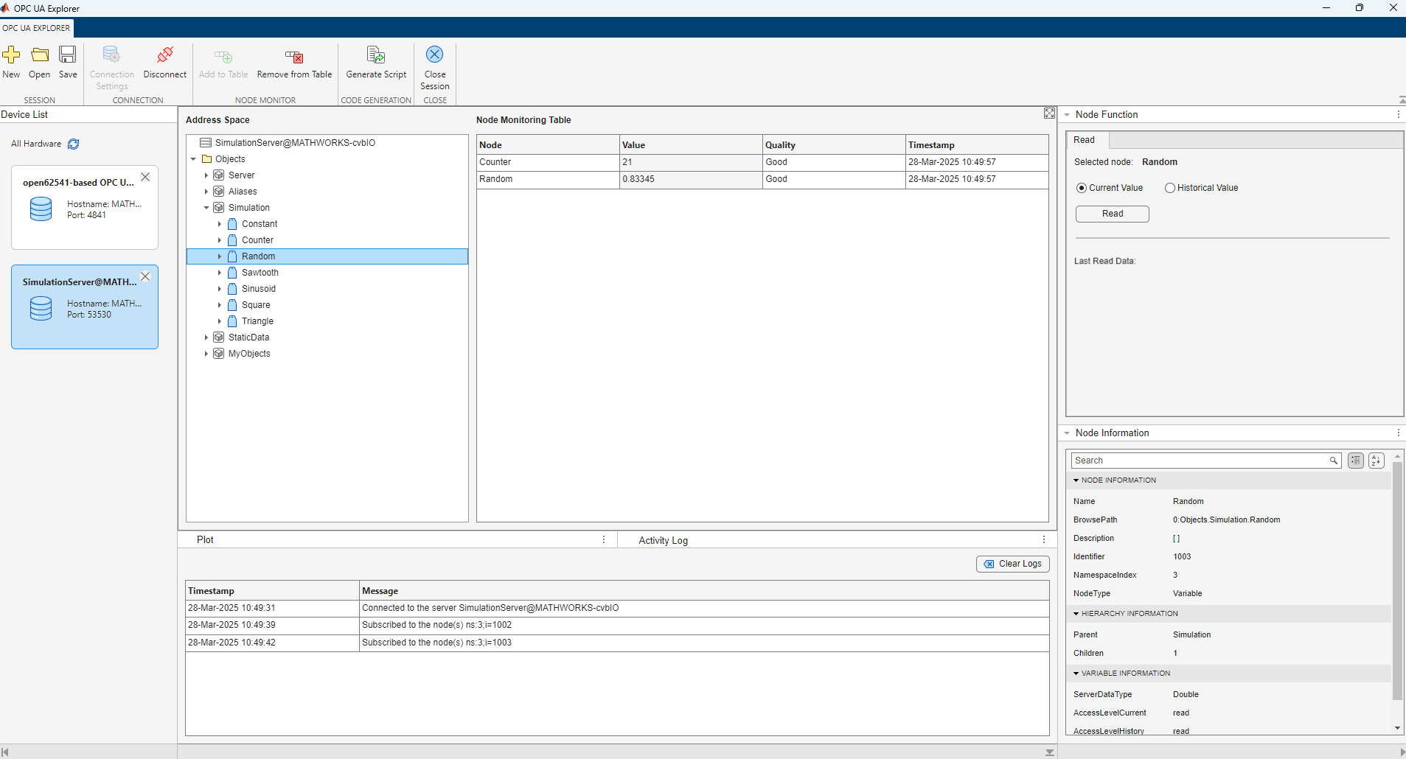Expand the StaticData tree item
The width and height of the screenshot is (1406, 759).
click(x=206, y=337)
